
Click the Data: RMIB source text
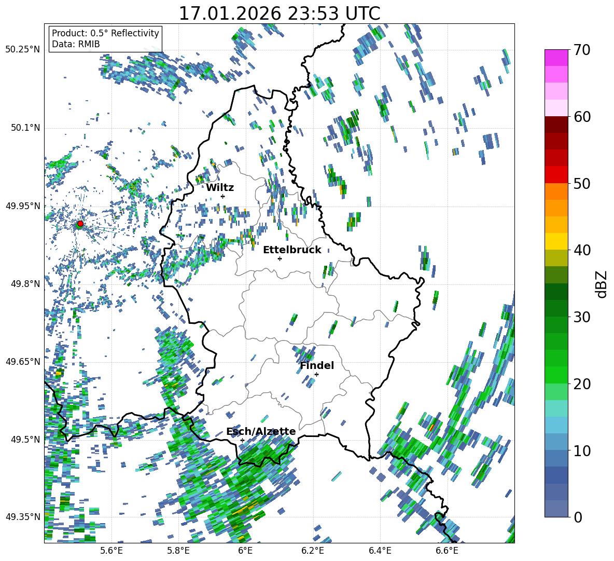(x=76, y=44)
